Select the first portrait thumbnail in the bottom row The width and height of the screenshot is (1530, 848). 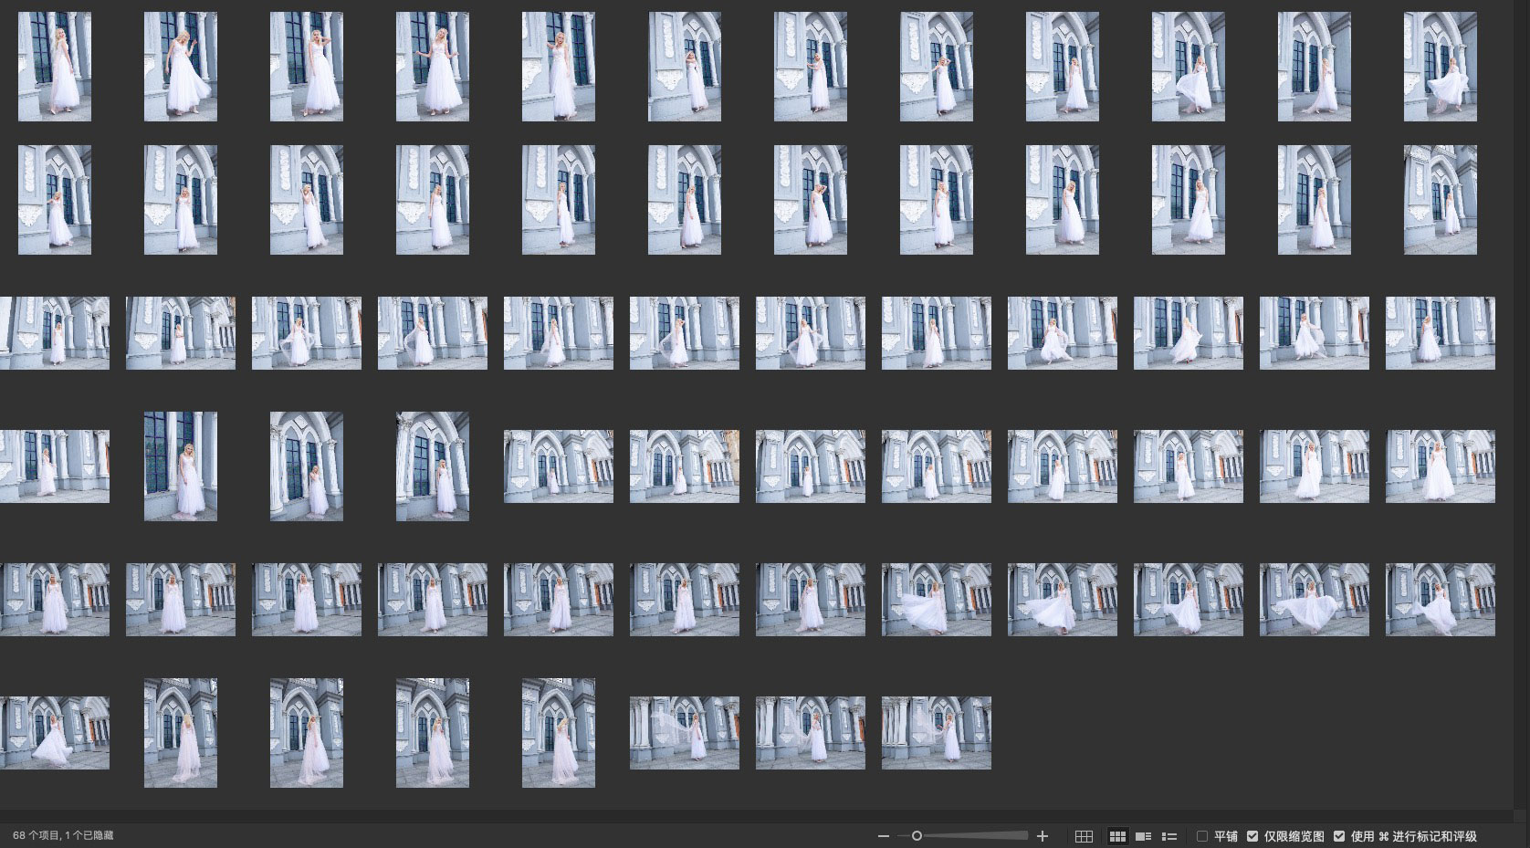tap(181, 733)
